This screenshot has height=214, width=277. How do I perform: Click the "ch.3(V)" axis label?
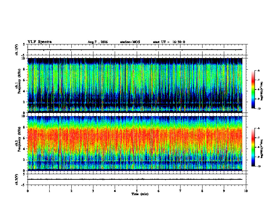[17, 180]
